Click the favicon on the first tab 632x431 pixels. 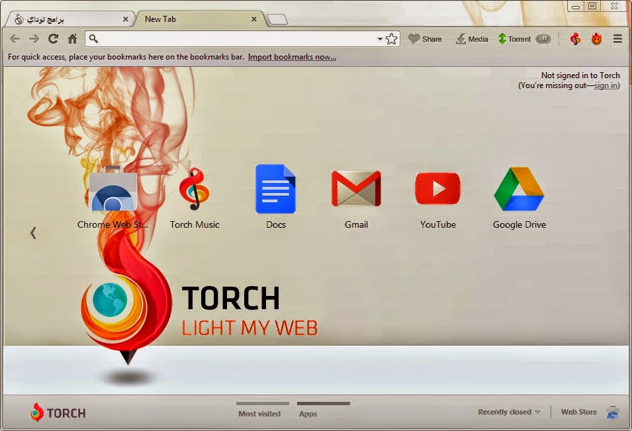[19, 19]
